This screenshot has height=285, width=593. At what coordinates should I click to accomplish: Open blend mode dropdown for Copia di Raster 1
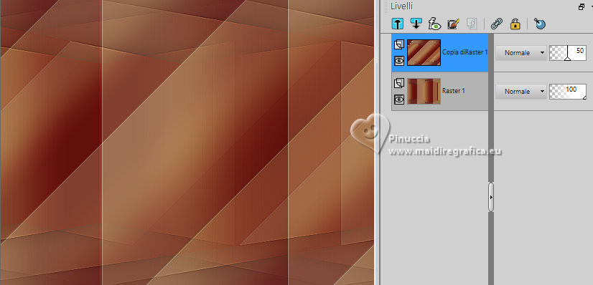pos(520,53)
